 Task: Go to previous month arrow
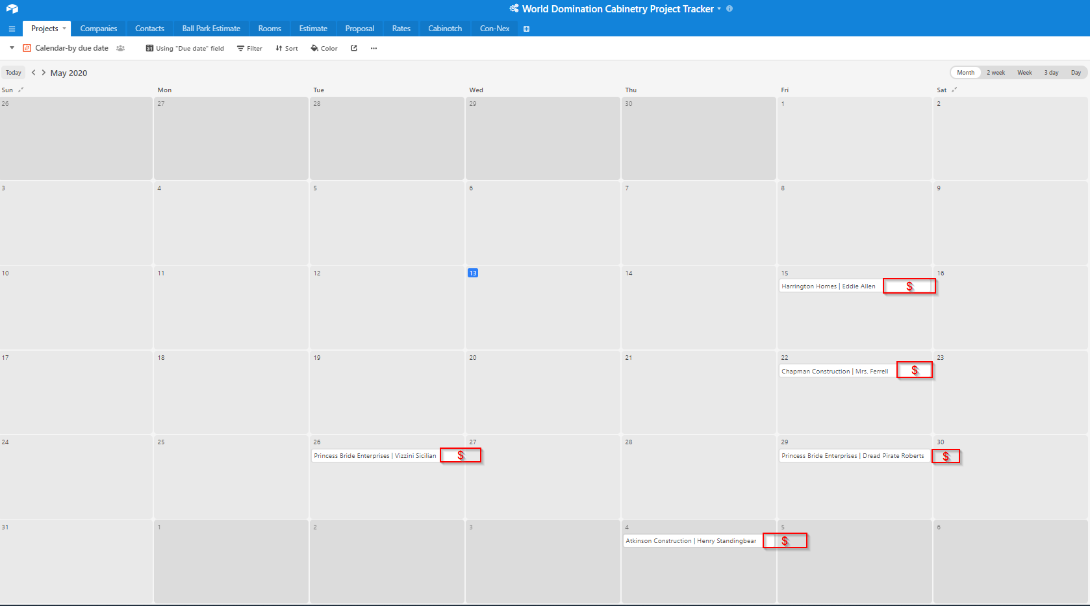[x=34, y=73]
